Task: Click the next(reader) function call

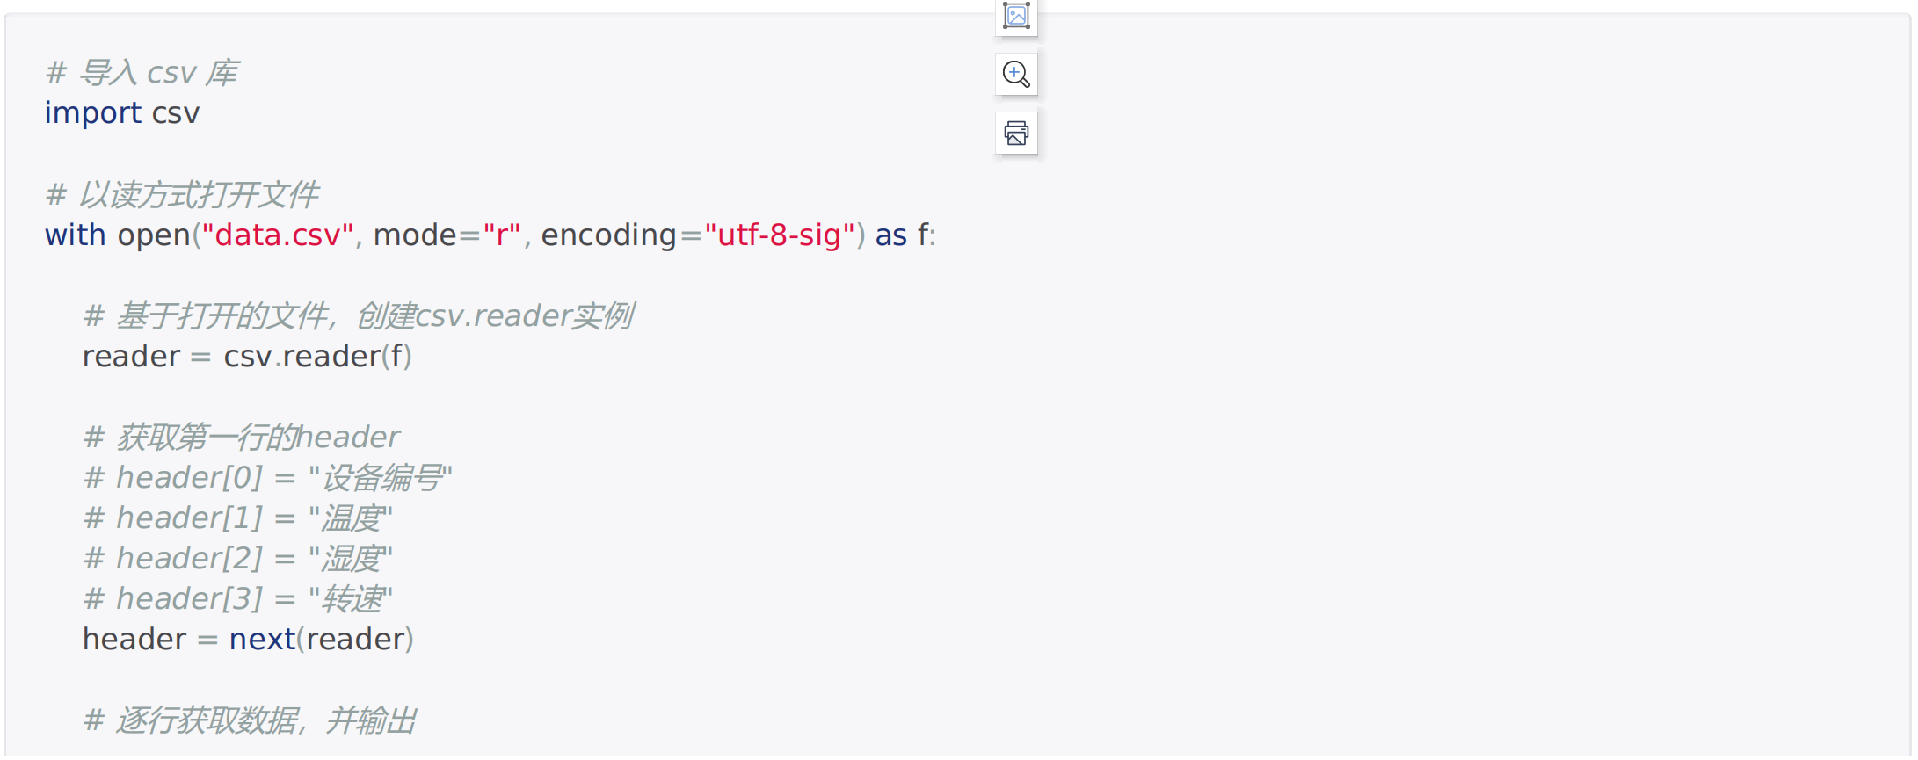Action: point(321,640)
